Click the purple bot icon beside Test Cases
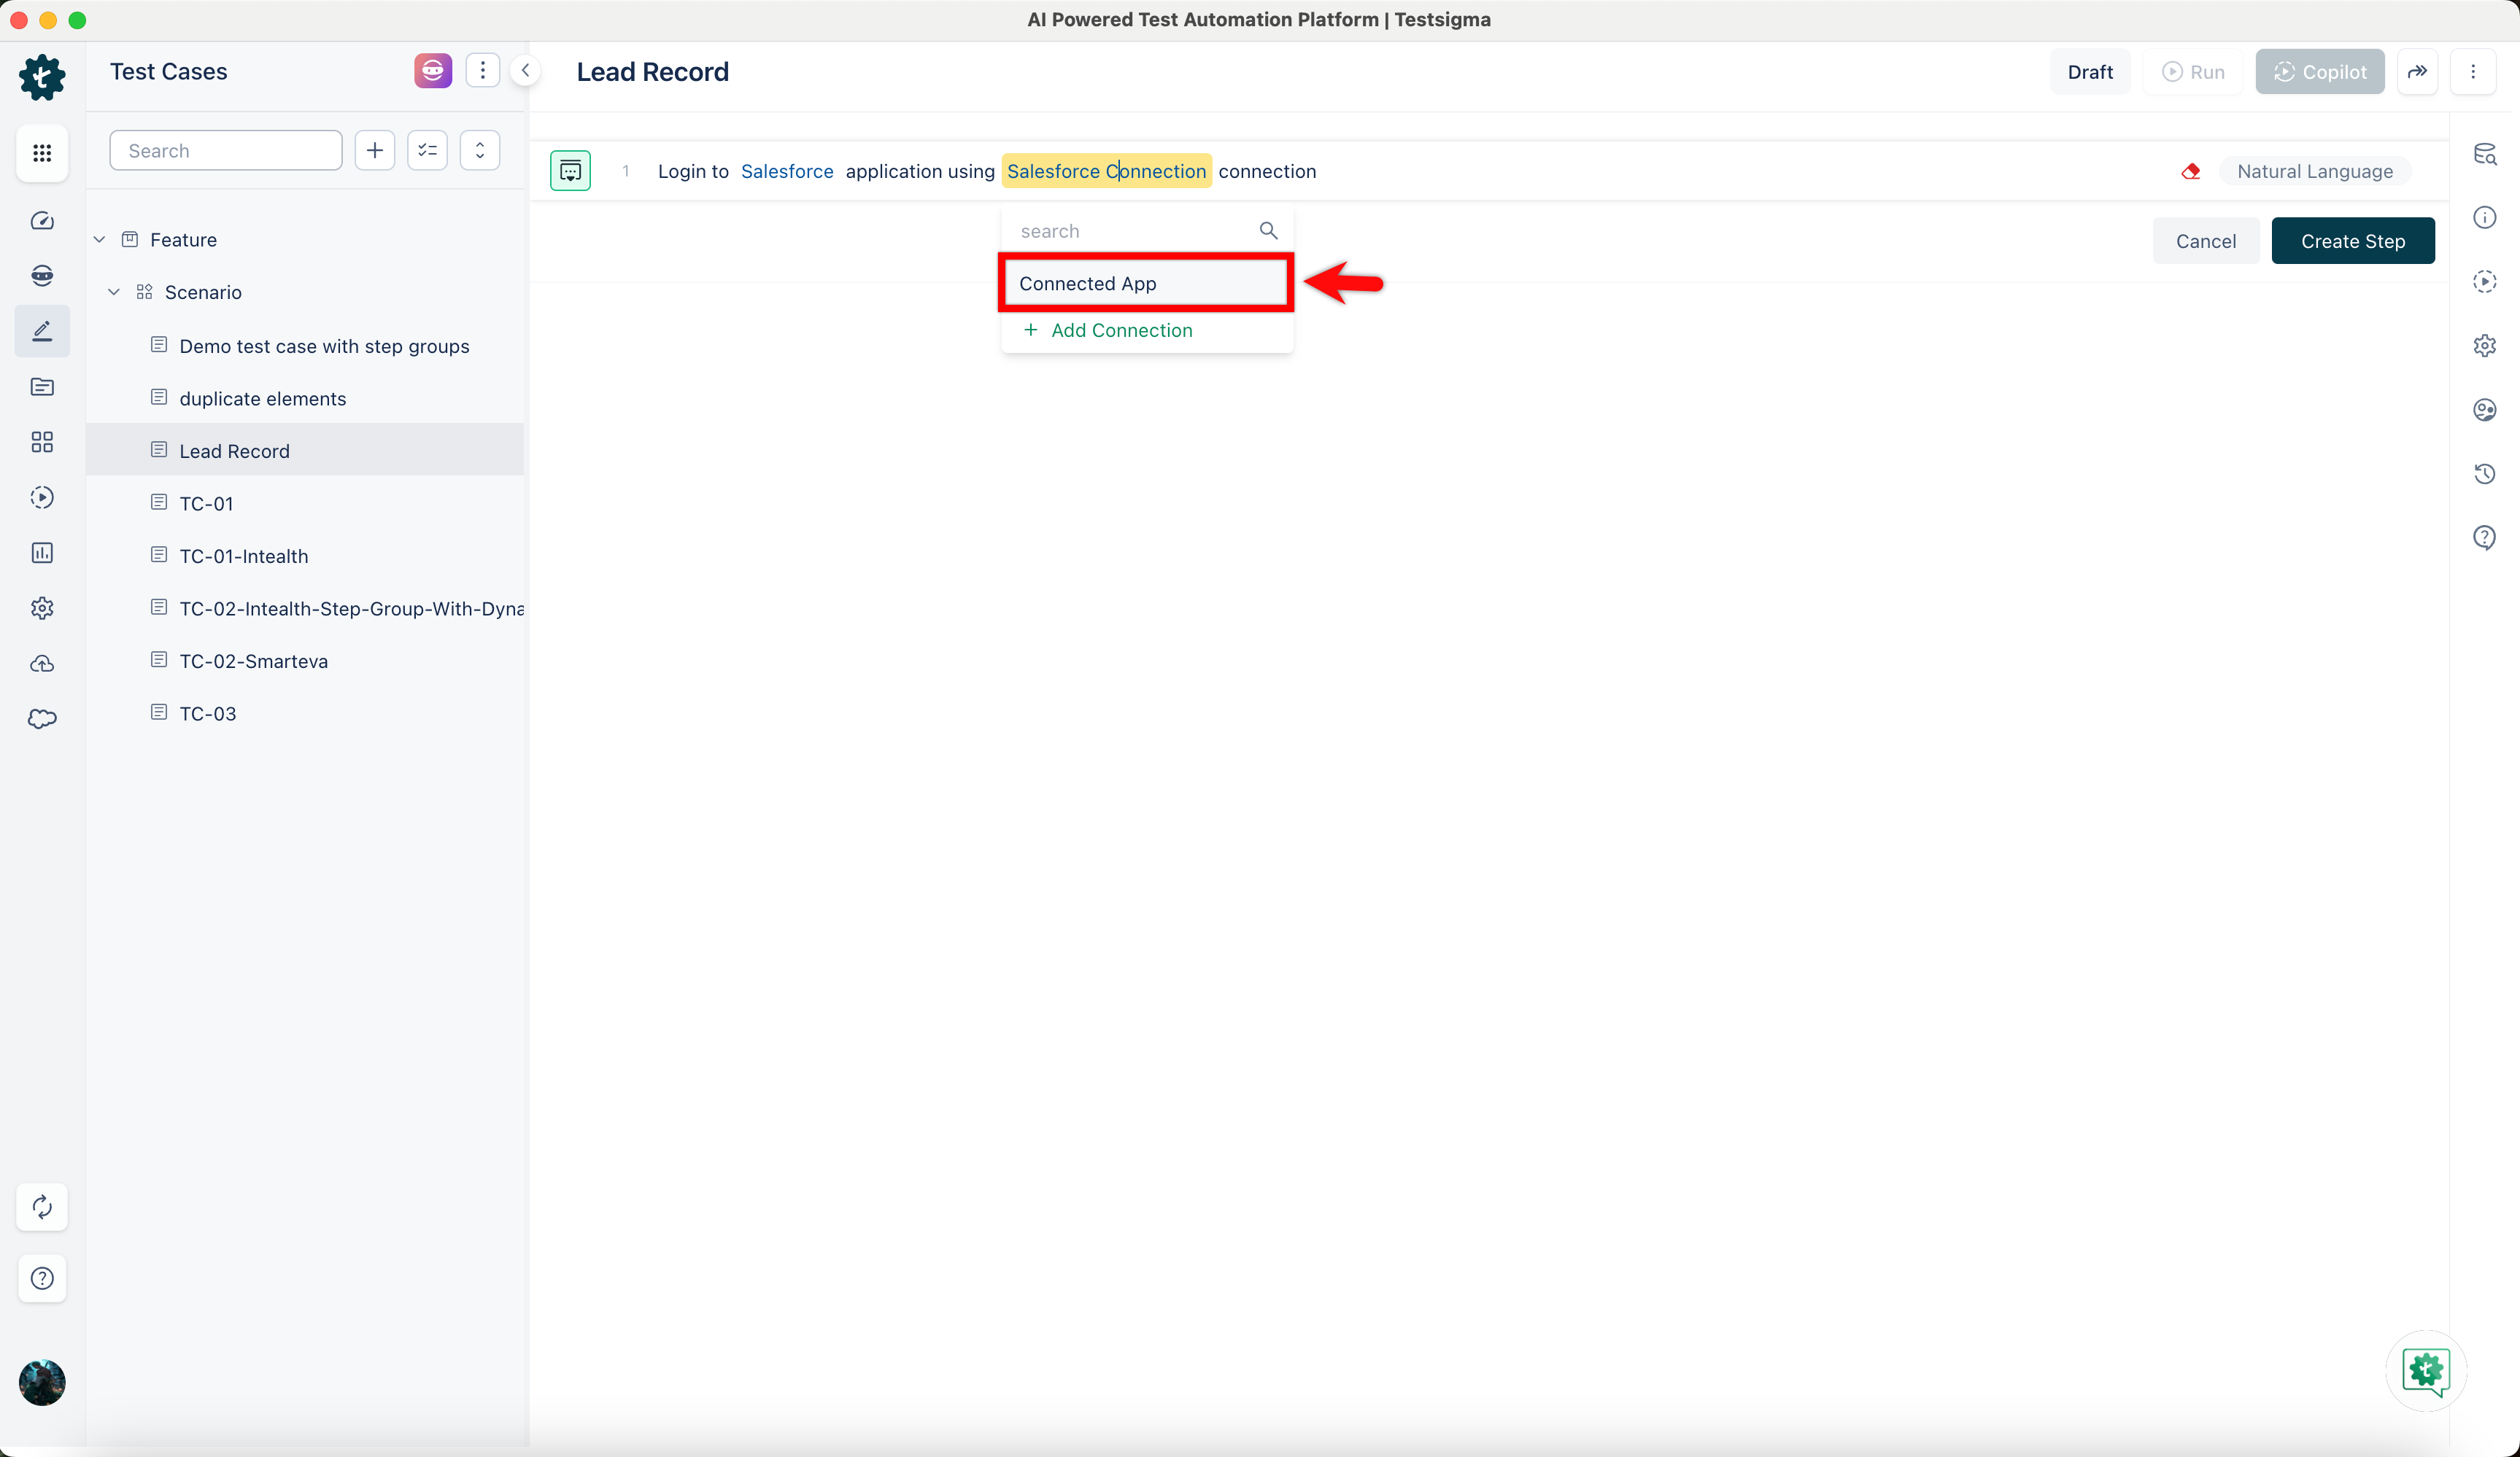Viewport: 2520px width, 1457px height. click(433, 71)
